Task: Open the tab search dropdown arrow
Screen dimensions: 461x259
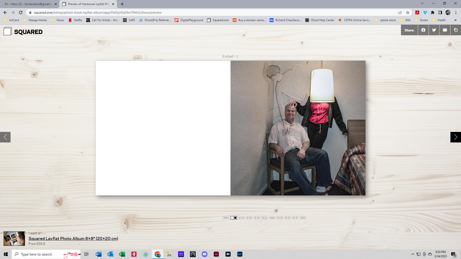Action: coord(422,3)
